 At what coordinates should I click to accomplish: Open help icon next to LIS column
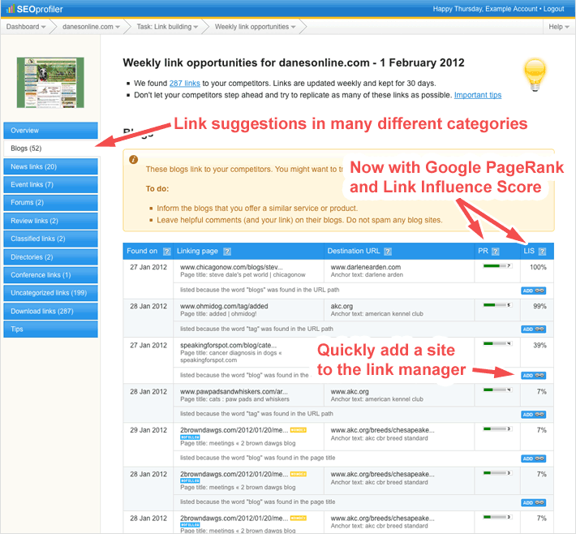pos(542,252)
